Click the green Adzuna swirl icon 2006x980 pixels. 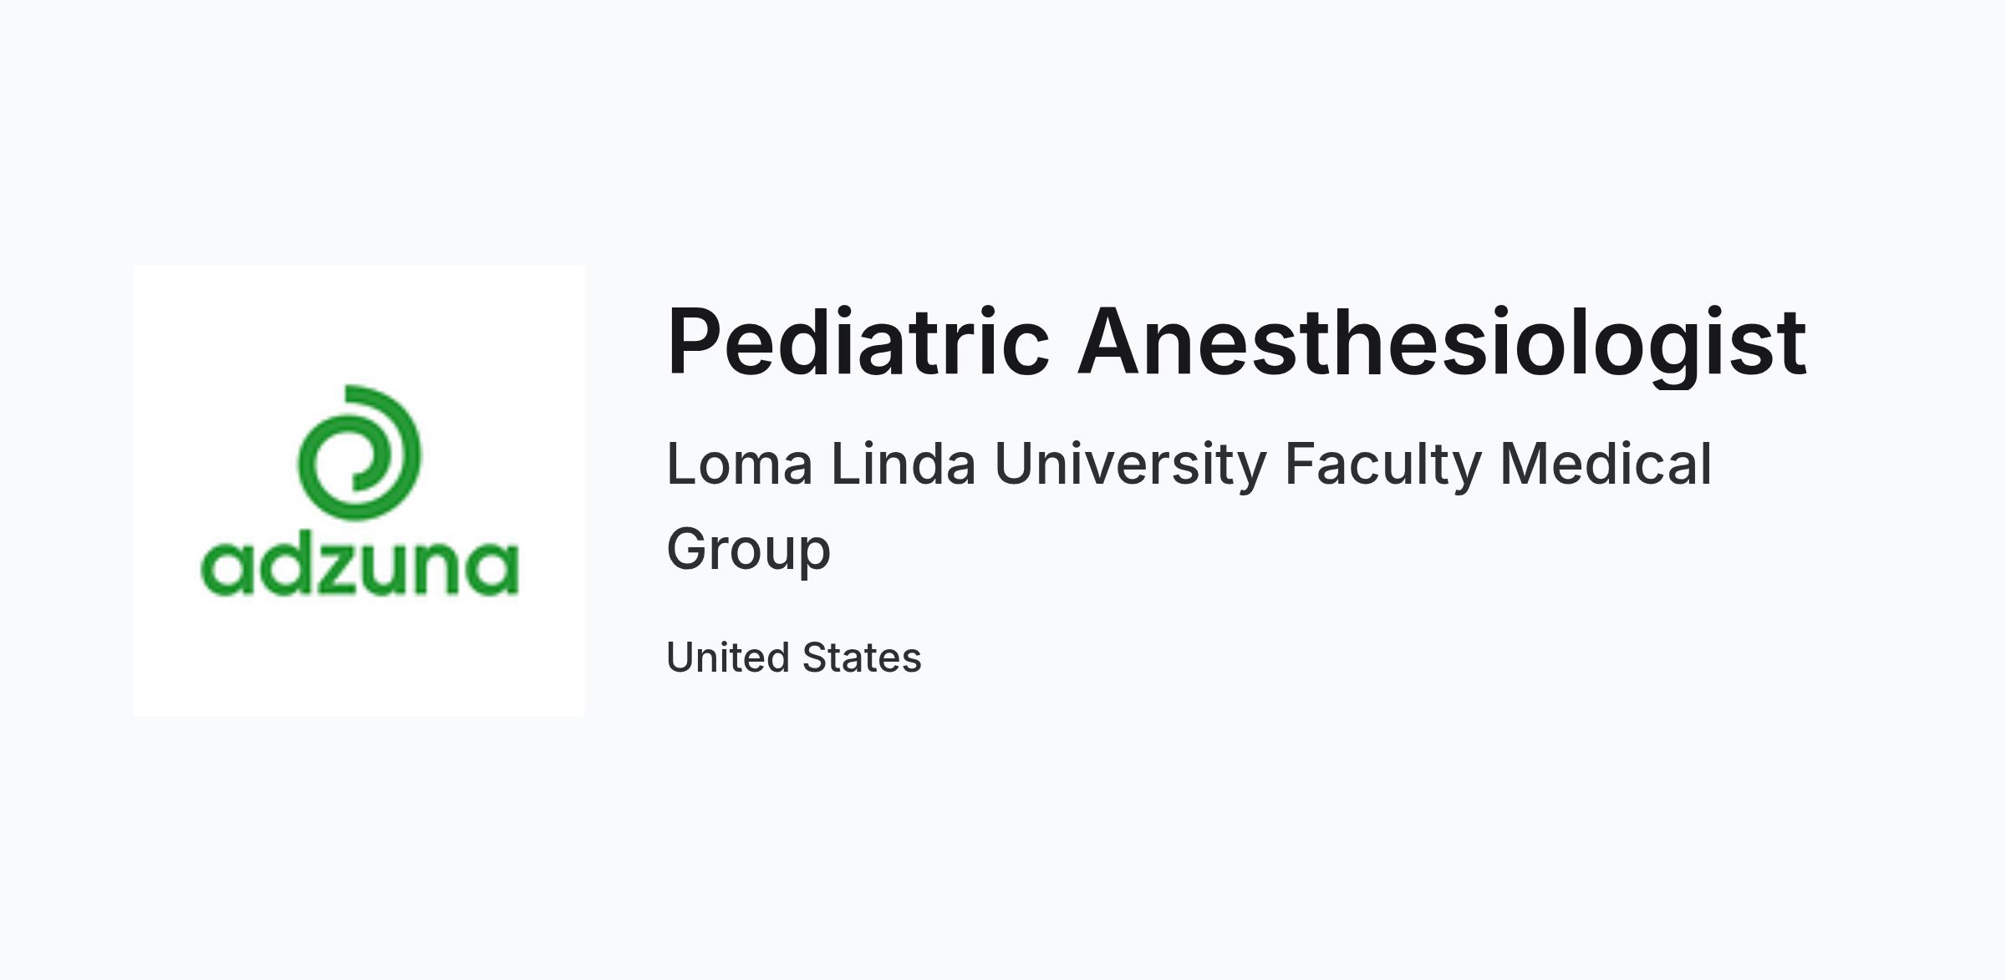pos(359,452)
